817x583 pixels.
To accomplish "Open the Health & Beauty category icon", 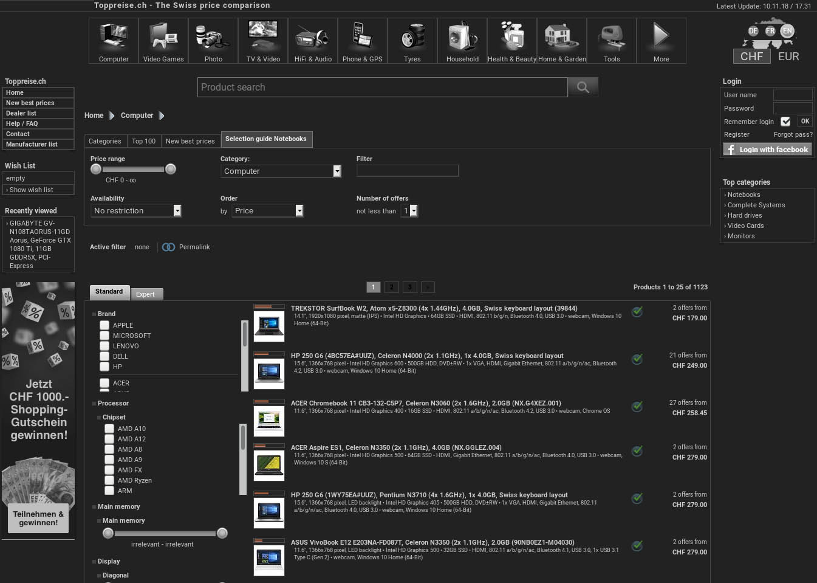I will [x=512, y=41].
